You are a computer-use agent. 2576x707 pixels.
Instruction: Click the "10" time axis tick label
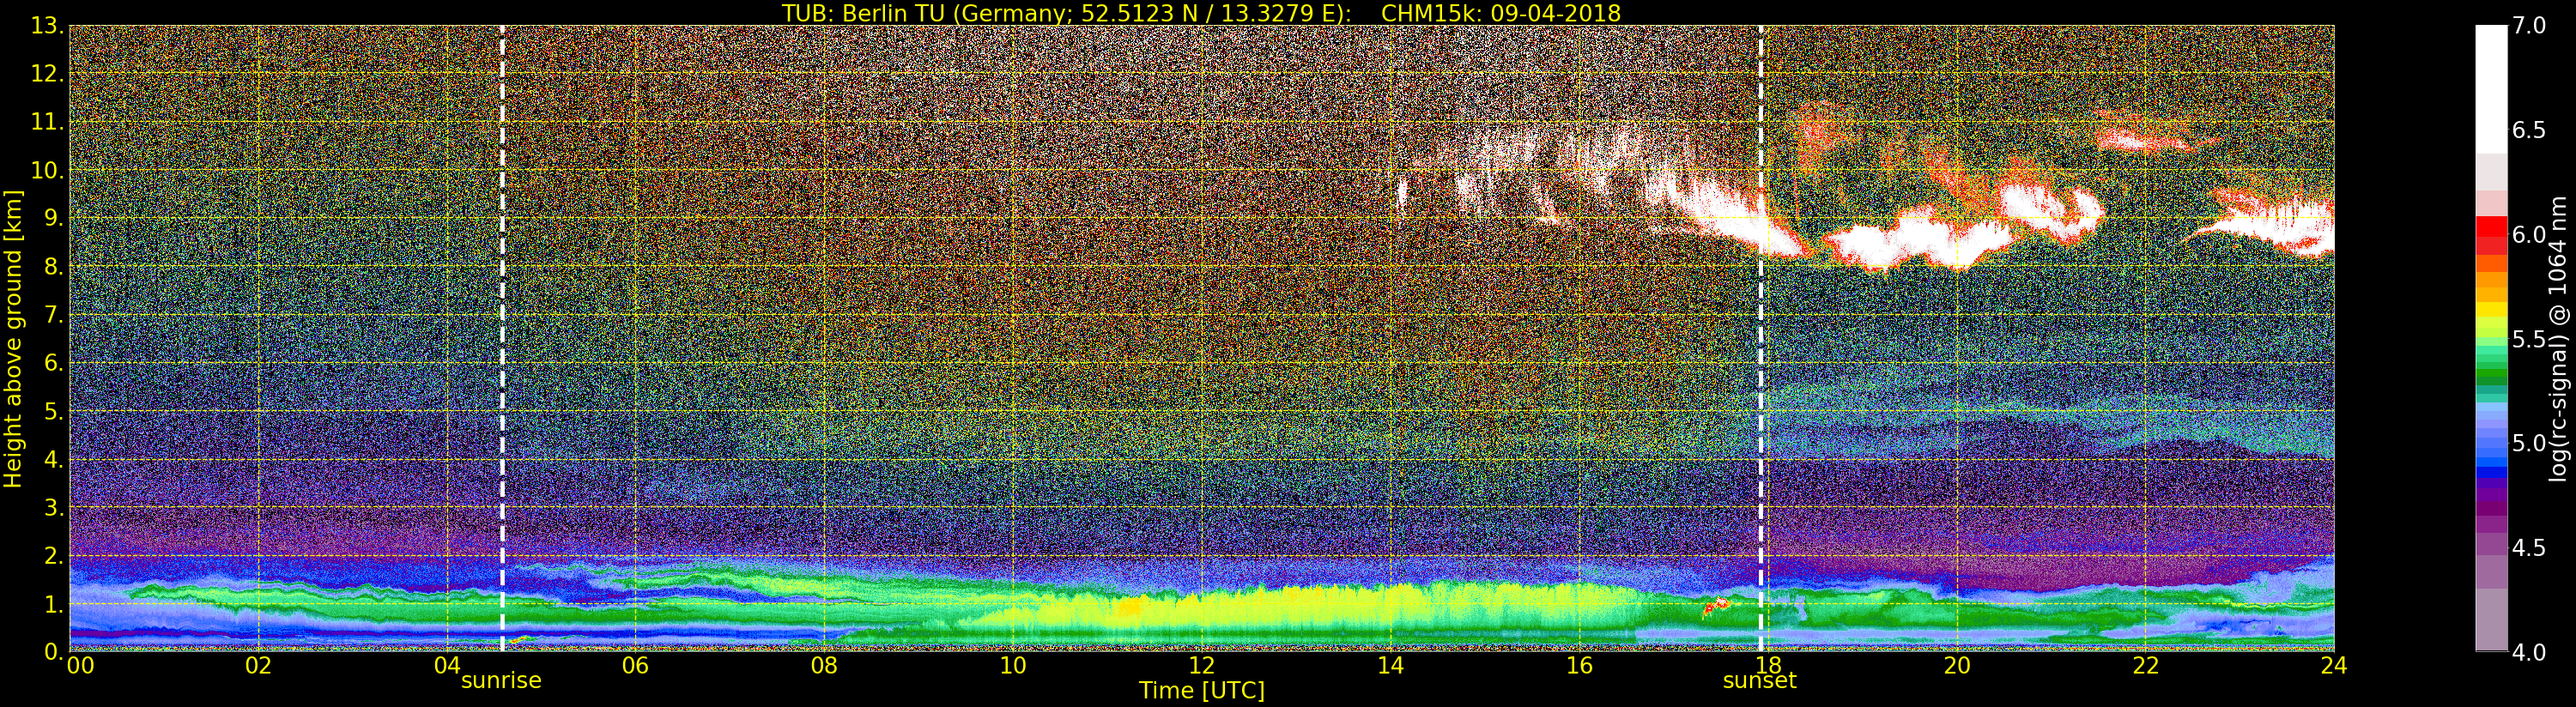click(1013, 666)
